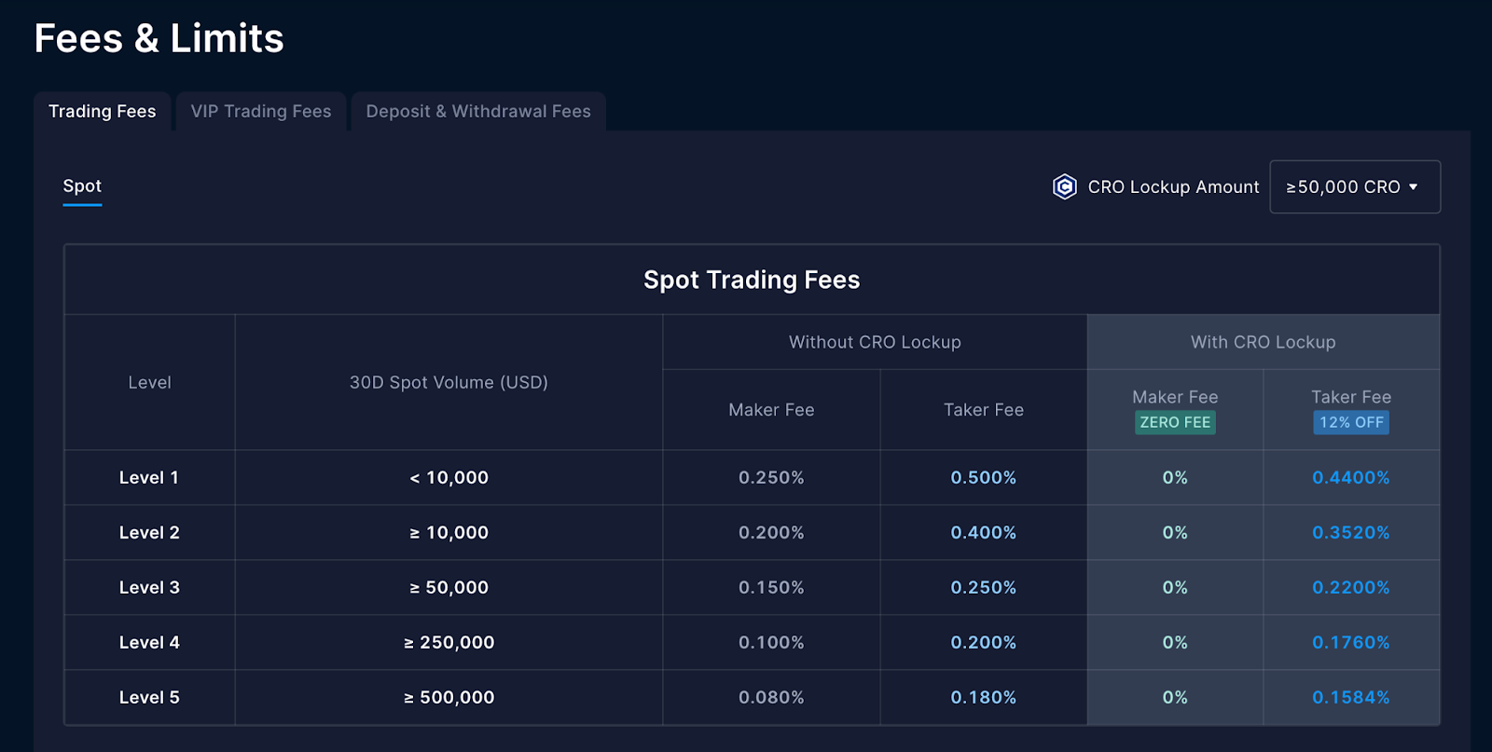Open Deposit & Withdrawal Fees tab
Viewport: 1492px width, 752px height.
[x=478, y=112]
